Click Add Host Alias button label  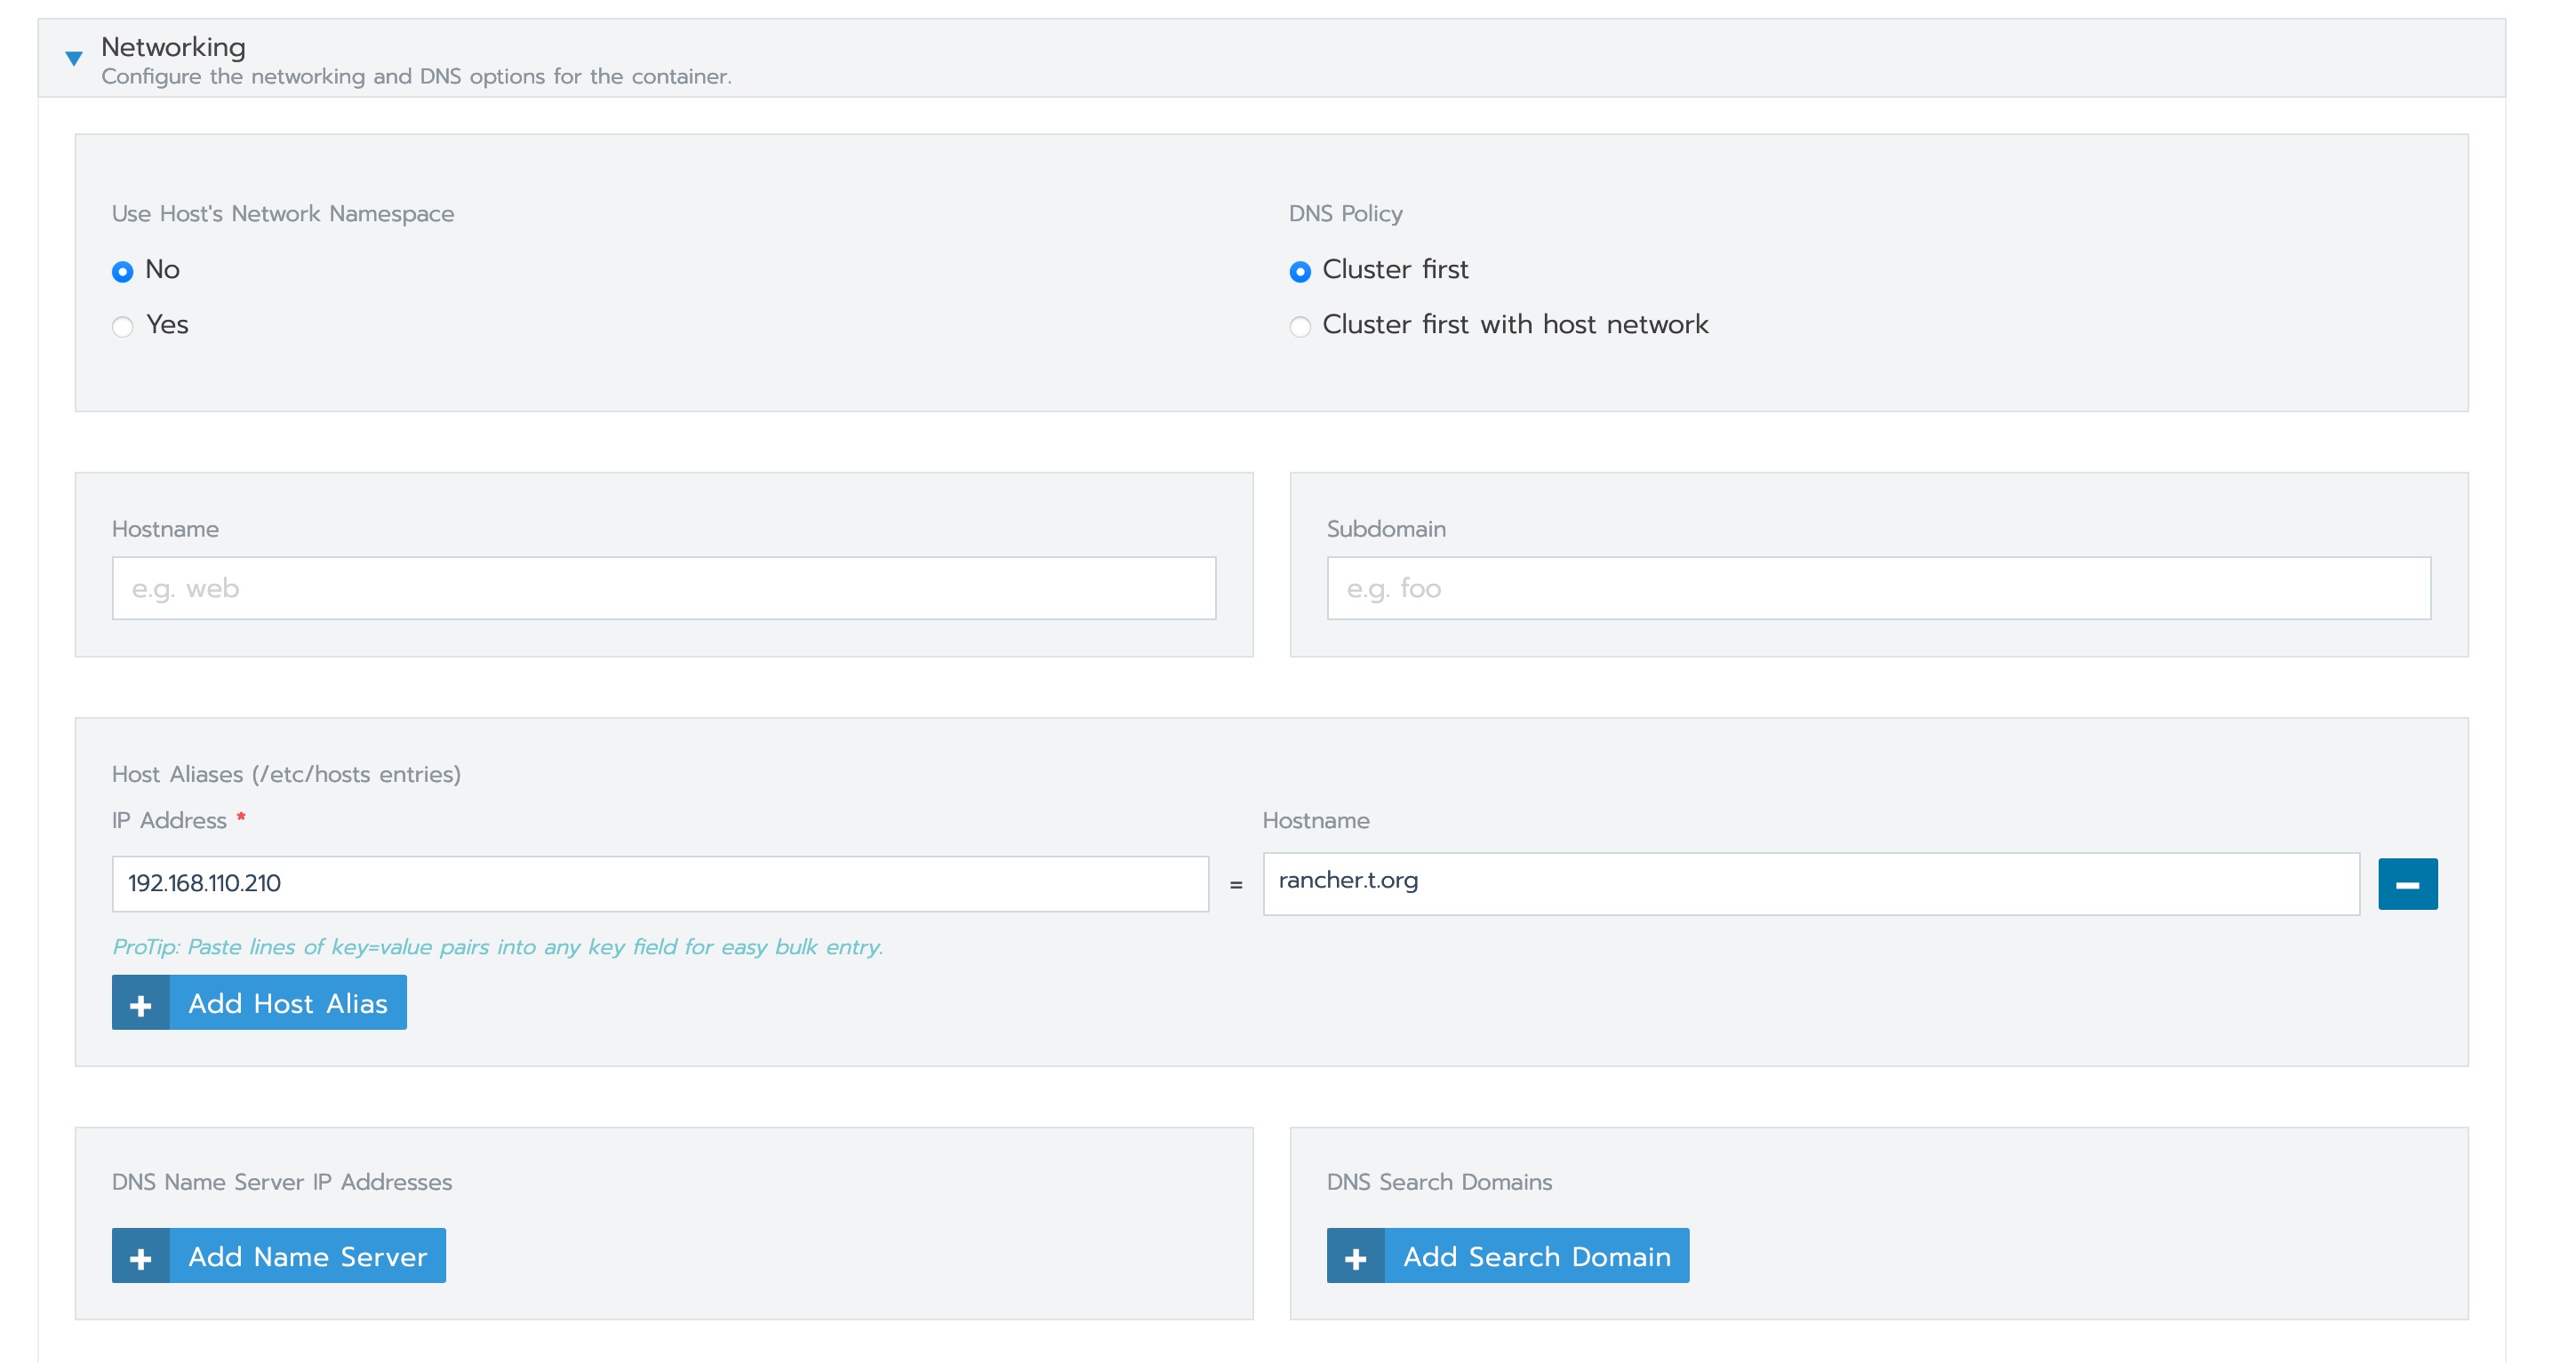(x=288, y=1003)
